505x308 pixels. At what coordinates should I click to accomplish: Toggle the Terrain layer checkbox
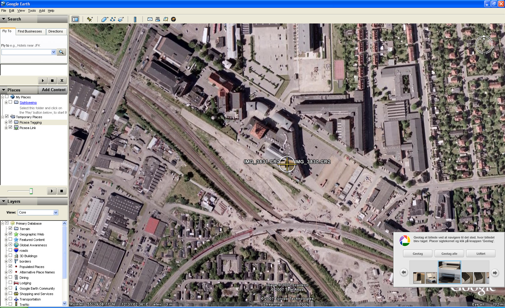[11, 228]
